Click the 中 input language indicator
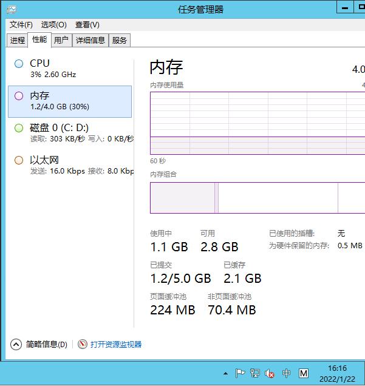 tap(286, 373)
